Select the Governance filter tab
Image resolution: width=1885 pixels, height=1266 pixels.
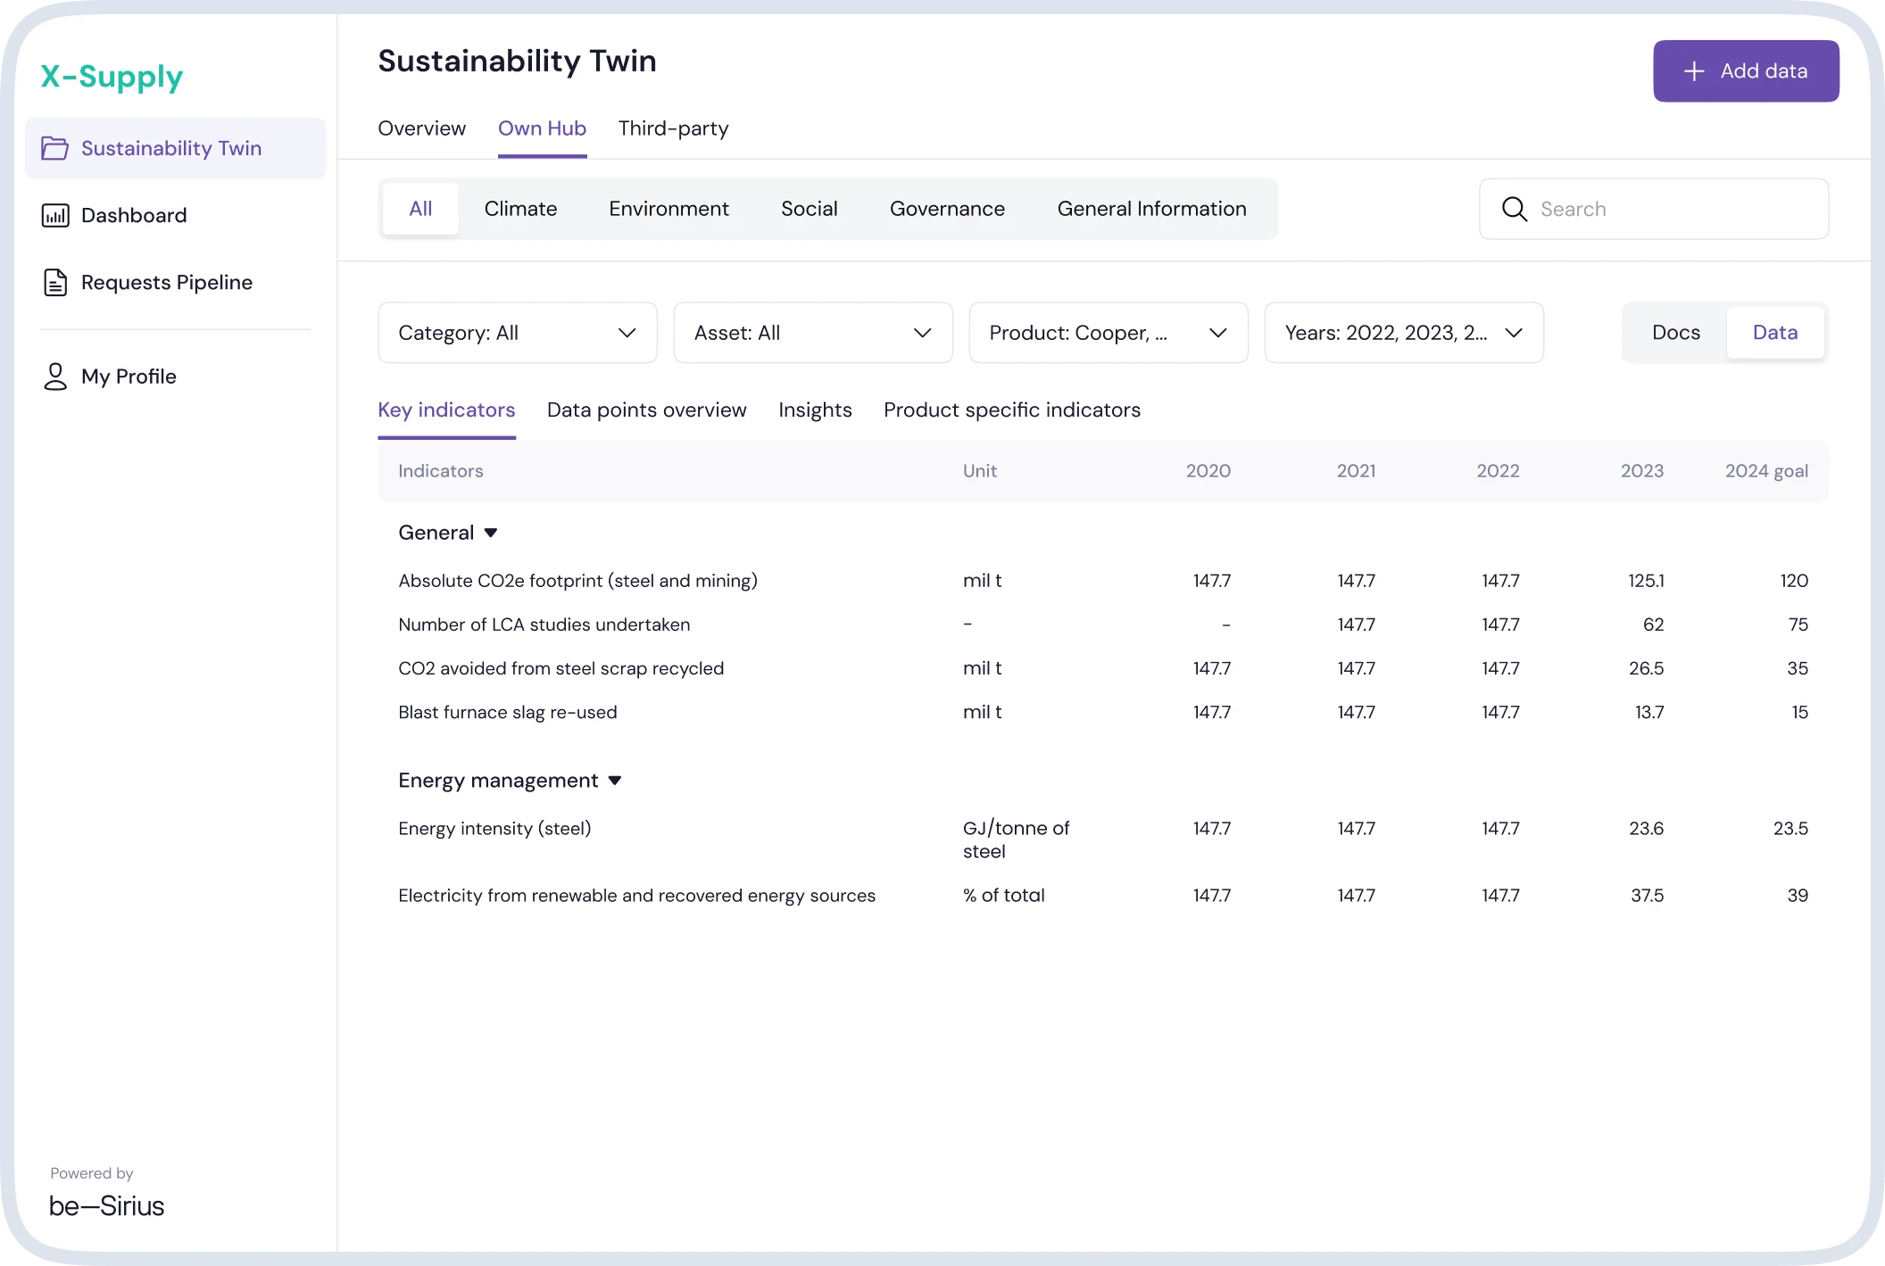[947, 209]
